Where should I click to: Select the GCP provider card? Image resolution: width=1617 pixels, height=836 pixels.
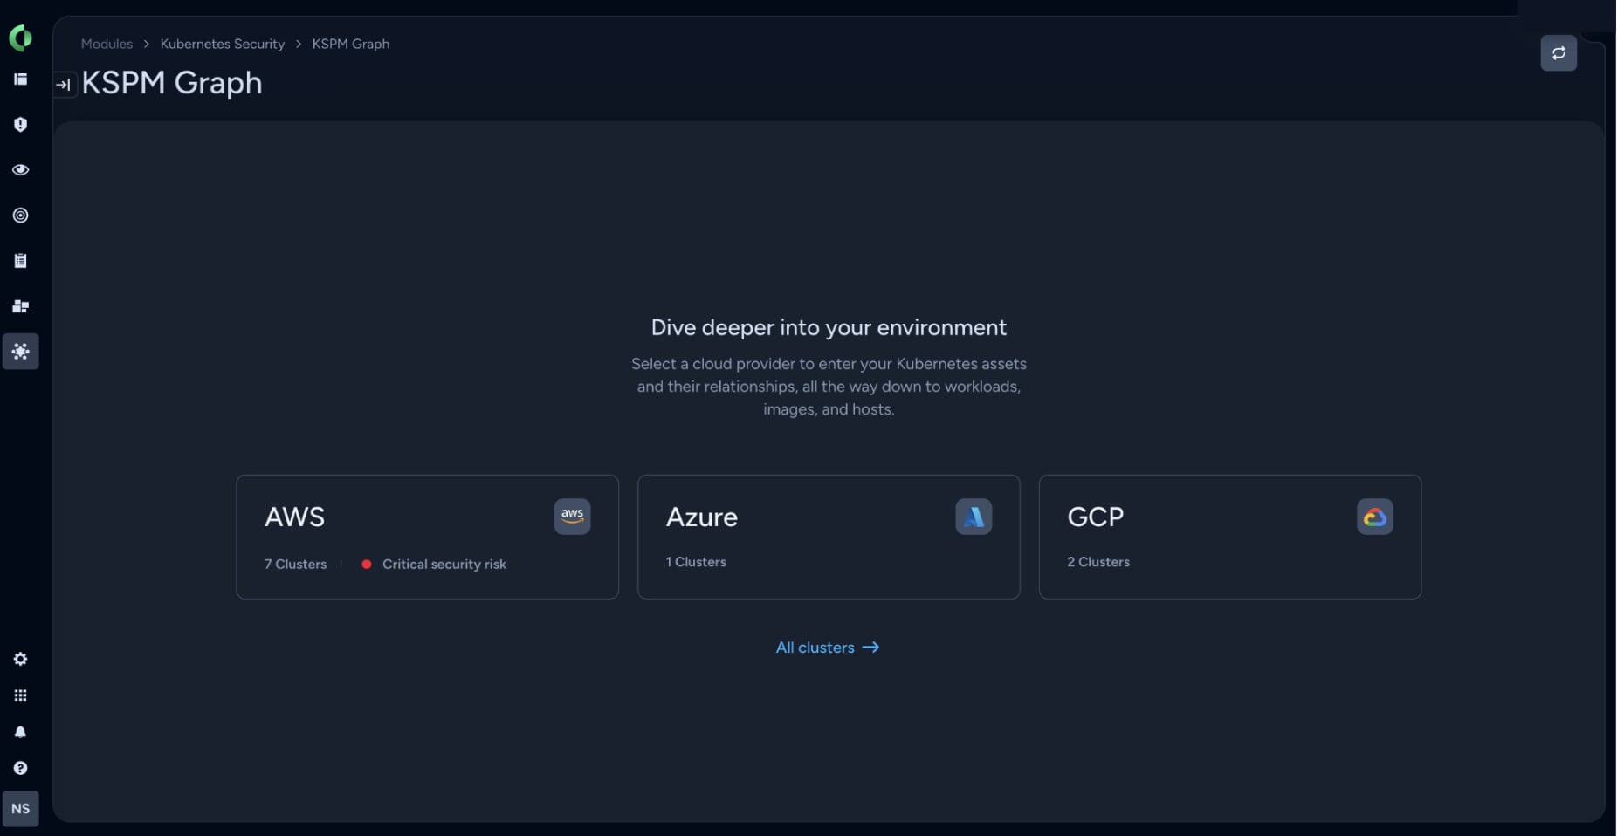[x=1230, y=537]
